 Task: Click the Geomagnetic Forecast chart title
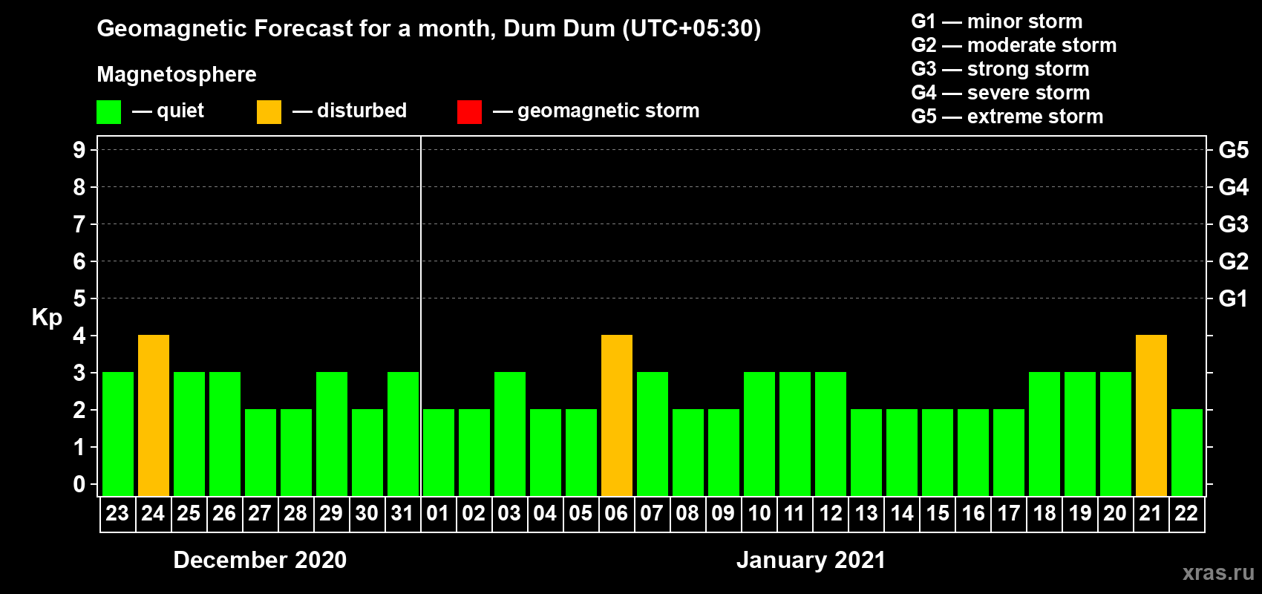click(429, 29)
